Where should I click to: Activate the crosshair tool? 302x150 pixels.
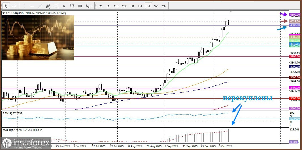(14, 6)
